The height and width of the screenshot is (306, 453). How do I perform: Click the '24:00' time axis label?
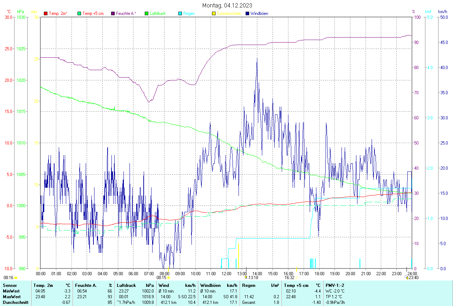click(412, 273)
